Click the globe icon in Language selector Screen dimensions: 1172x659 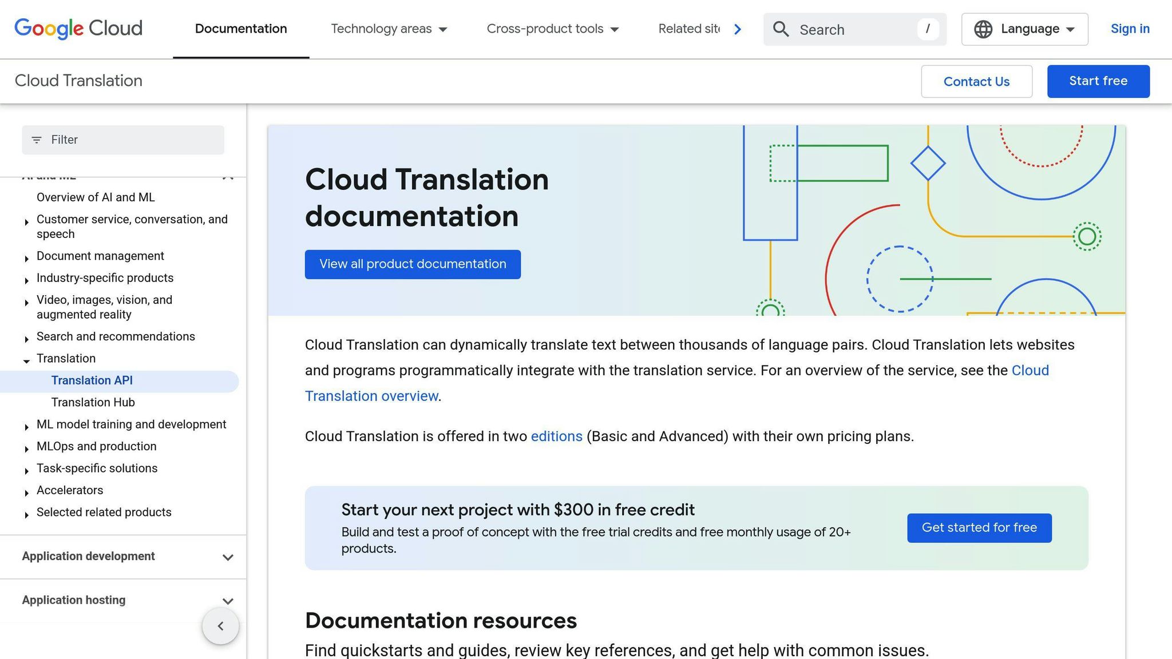983,29
